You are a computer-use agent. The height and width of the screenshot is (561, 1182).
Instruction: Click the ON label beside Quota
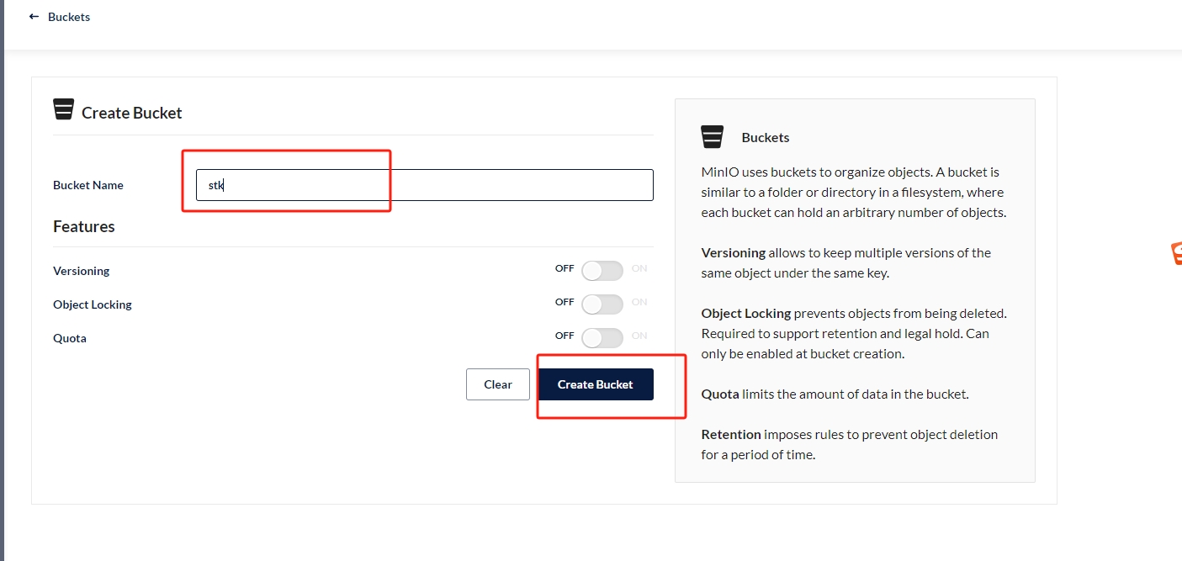pos(639,336)
